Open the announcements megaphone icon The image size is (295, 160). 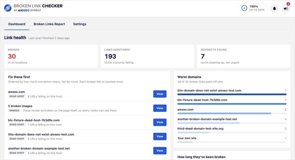pos(286,8)
